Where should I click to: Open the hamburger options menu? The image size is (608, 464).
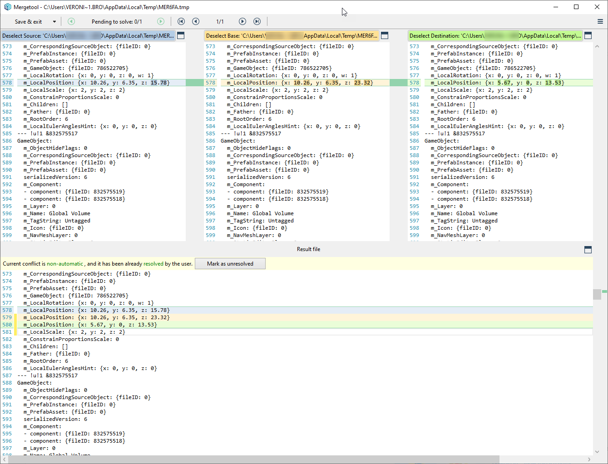point(600,21)
